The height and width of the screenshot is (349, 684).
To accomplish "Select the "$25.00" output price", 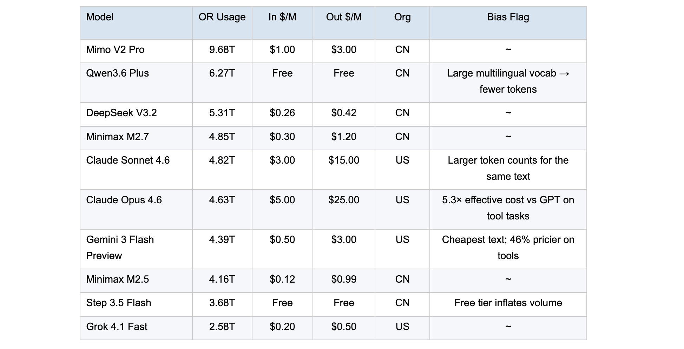I will click(344, 200).
